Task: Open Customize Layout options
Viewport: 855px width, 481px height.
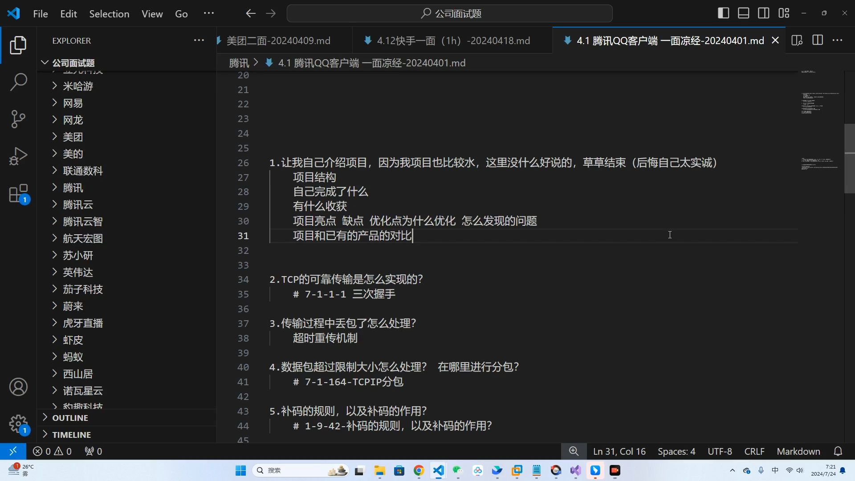Action: [x=784, y=13]
